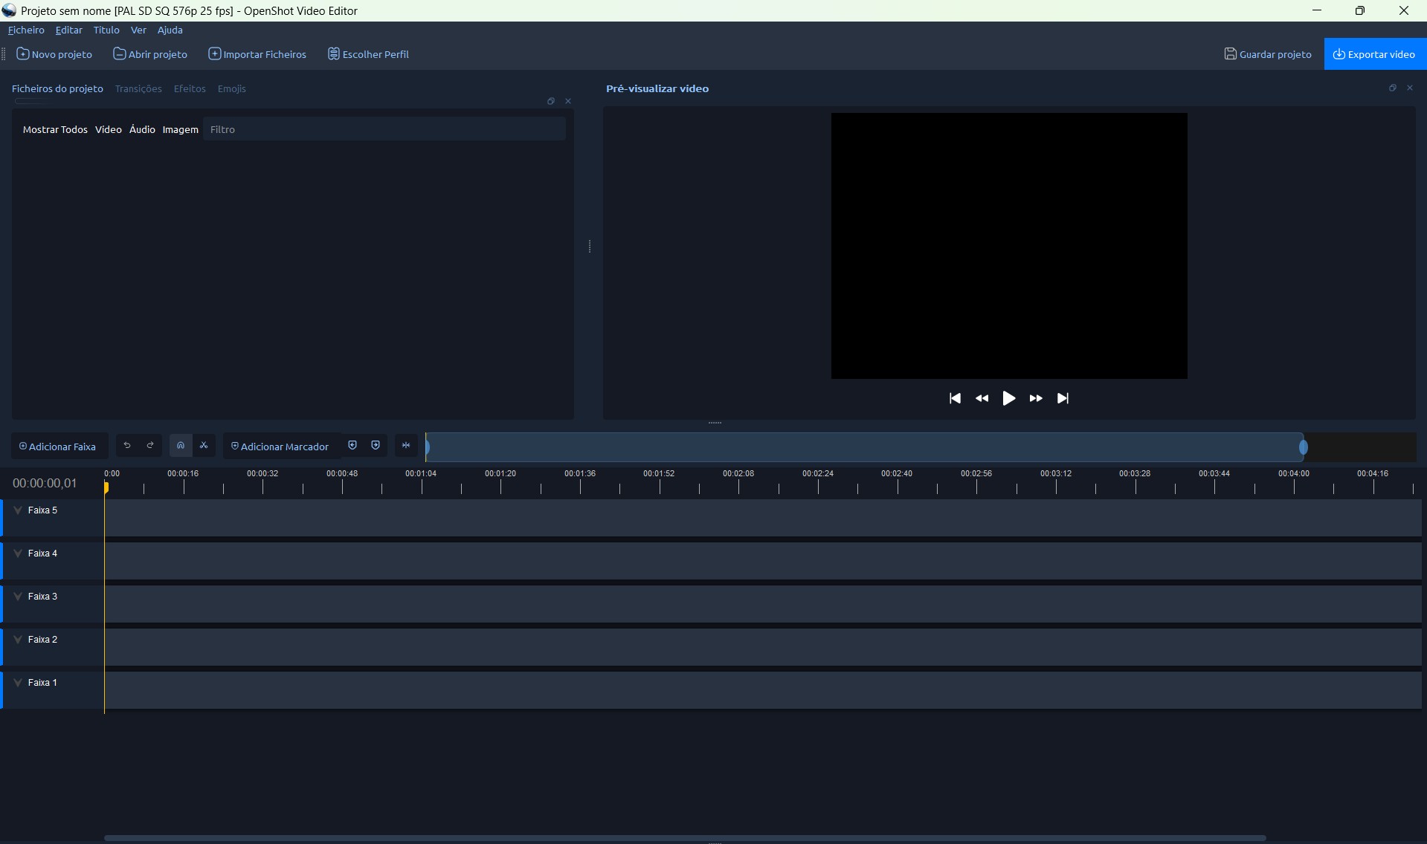The image size is (1427, 844).
Task: Click the 00:02:08 mark on the ruler
Action: 738,473
